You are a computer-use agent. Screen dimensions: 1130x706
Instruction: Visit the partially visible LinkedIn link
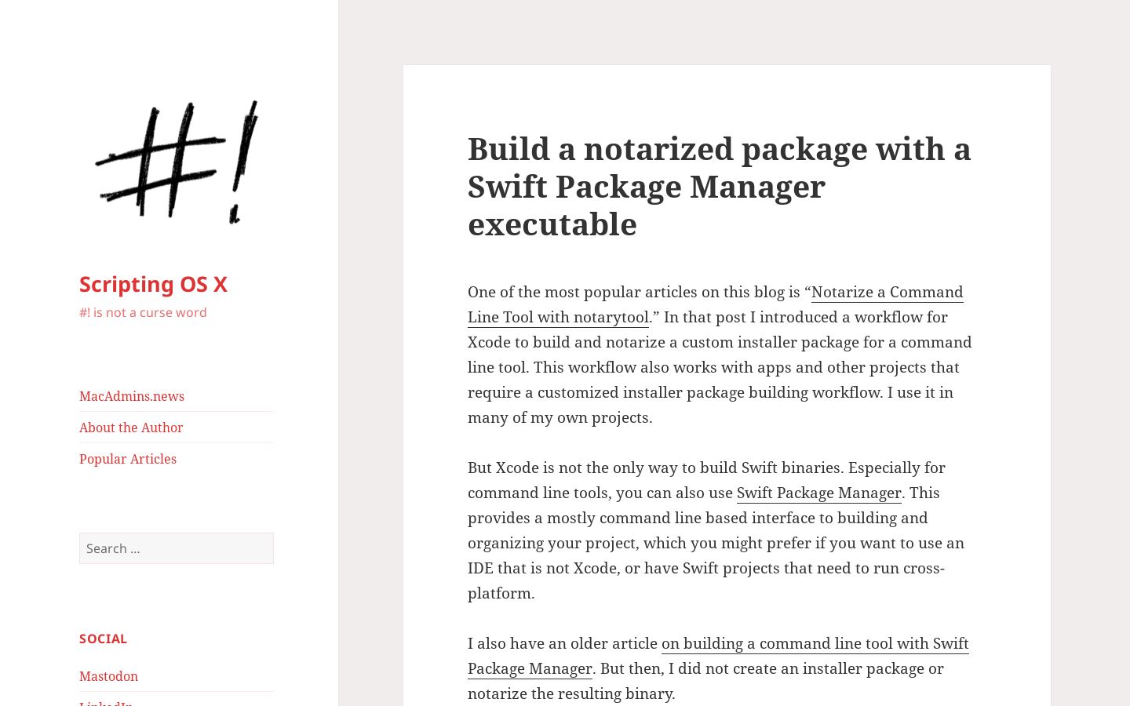(106, 703)
